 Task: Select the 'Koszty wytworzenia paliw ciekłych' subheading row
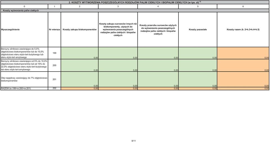tap(135, 10)
